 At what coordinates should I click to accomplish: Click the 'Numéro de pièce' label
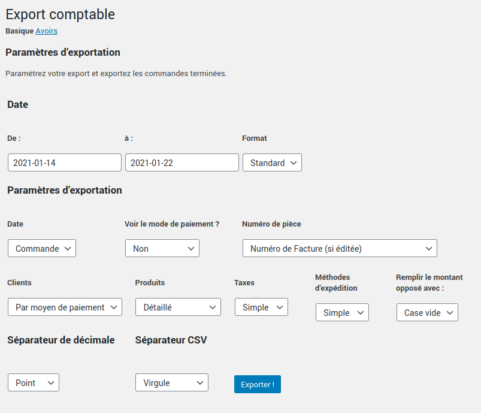point(271,224)
